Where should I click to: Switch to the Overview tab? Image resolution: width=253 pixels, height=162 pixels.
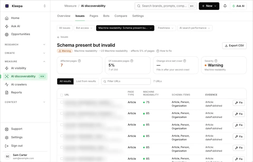[64, 16]
